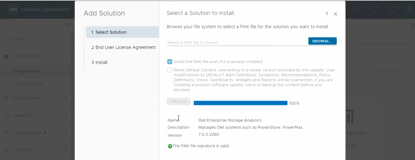Select step 2 End User License Agreement

pos(123,47)
